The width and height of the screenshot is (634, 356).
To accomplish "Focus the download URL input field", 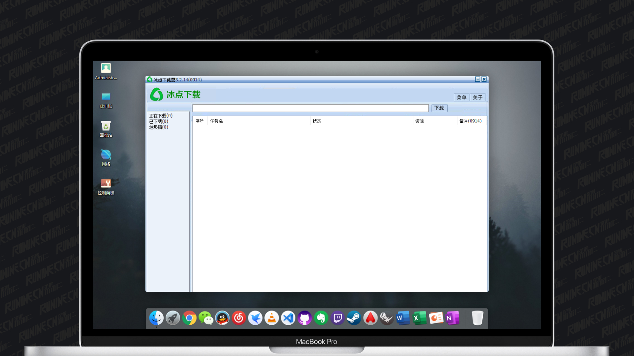I will 310,108.
